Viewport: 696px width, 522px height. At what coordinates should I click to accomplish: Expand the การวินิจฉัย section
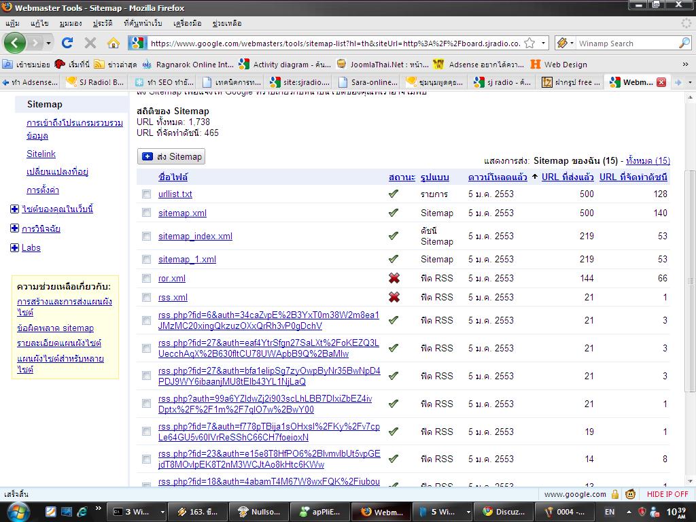pos(15,228)
